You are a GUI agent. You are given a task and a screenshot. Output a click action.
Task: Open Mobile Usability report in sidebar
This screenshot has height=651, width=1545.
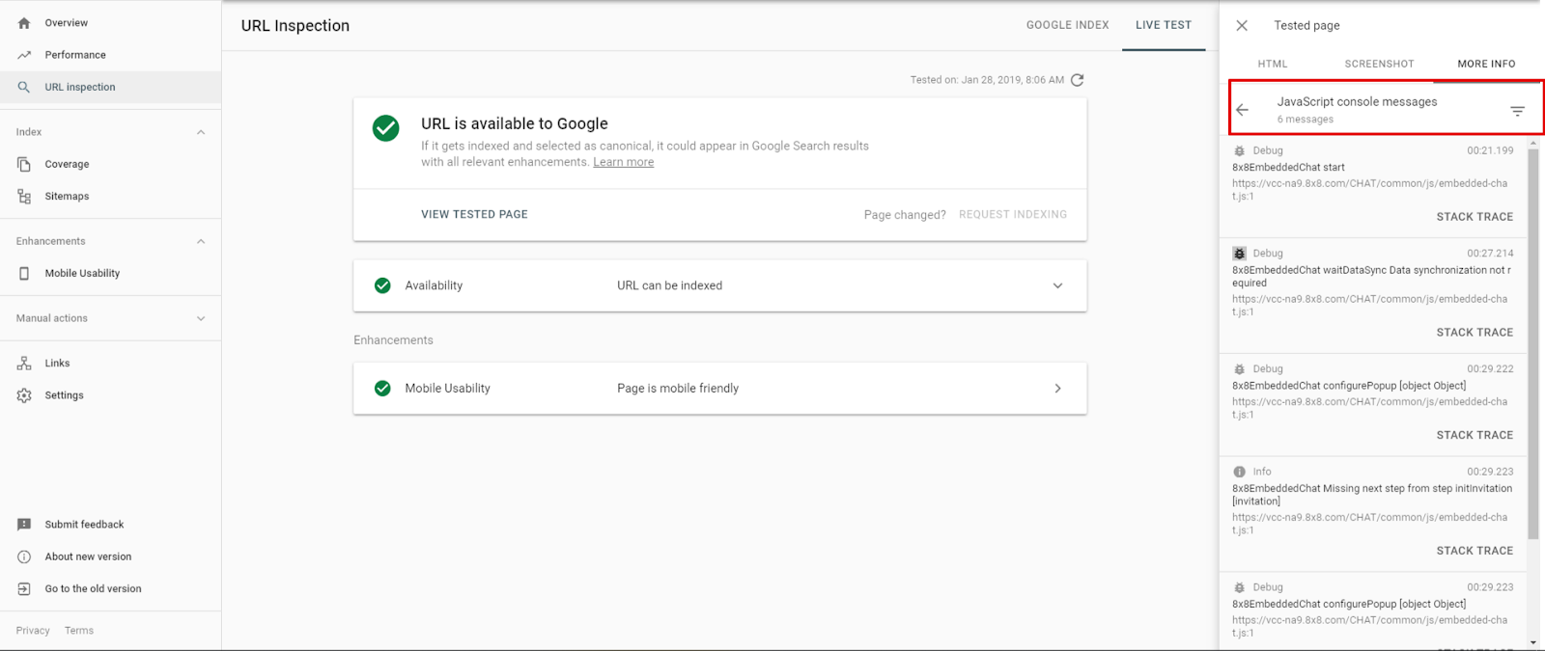click(82, 273)
